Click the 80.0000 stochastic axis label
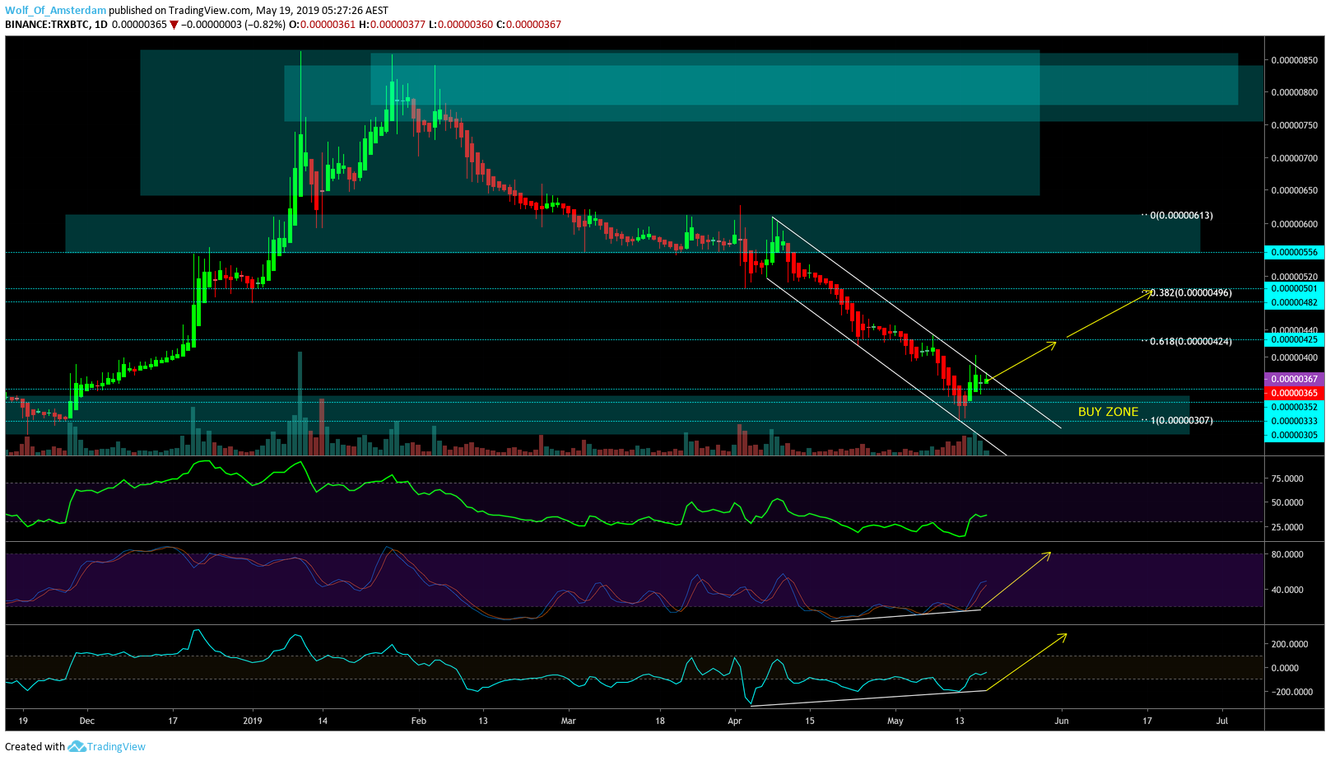The height and width of the screenshot is (761, 1330). (x=1287, y=554)
